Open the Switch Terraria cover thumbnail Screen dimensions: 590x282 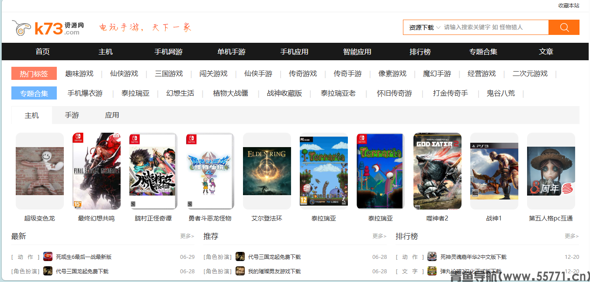click(381, 171)
